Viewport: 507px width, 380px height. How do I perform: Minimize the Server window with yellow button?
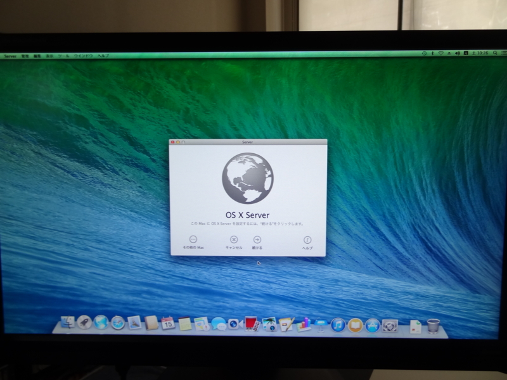pyautogui.click(x=178, y=142)
